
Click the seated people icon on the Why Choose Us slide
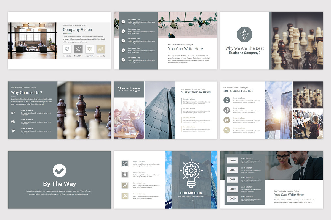13,112
